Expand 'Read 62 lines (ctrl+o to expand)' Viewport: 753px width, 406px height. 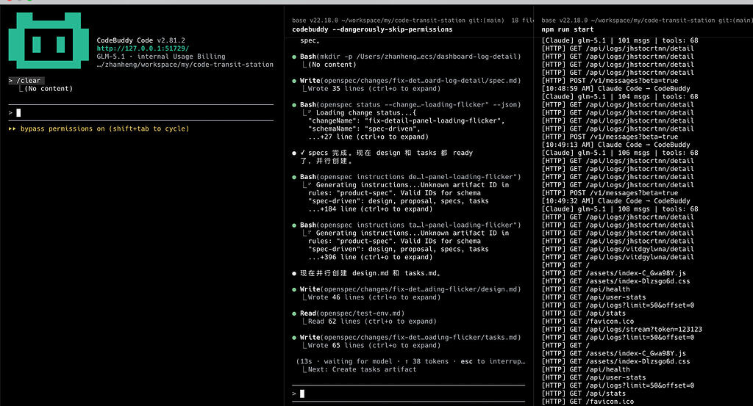[x=371, y=321]
